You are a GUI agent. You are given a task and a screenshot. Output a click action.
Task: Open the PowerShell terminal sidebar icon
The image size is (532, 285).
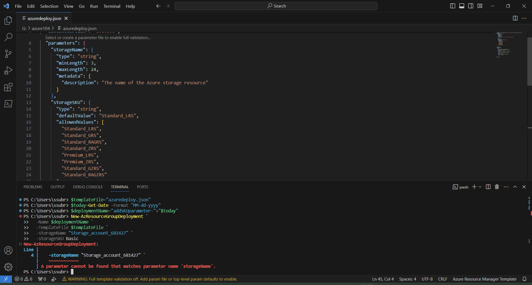(8, 104)
